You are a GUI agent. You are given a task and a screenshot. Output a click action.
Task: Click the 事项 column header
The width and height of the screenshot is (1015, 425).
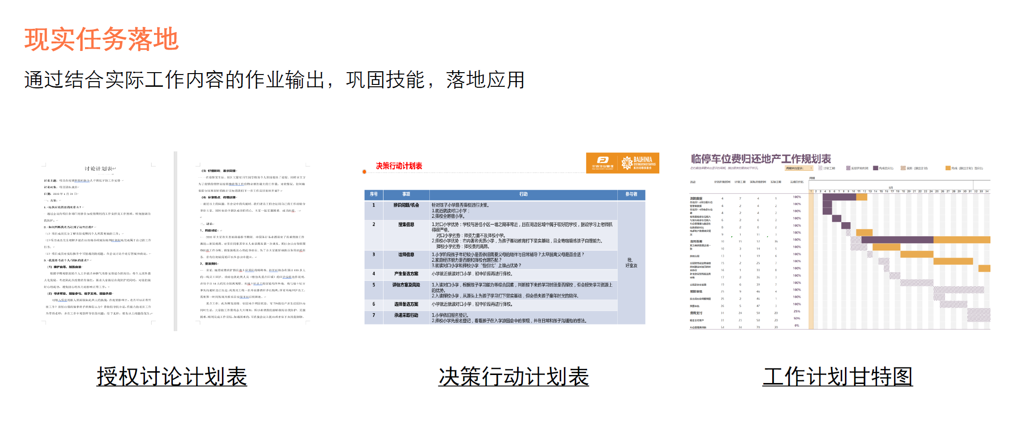tap(406, 194)
